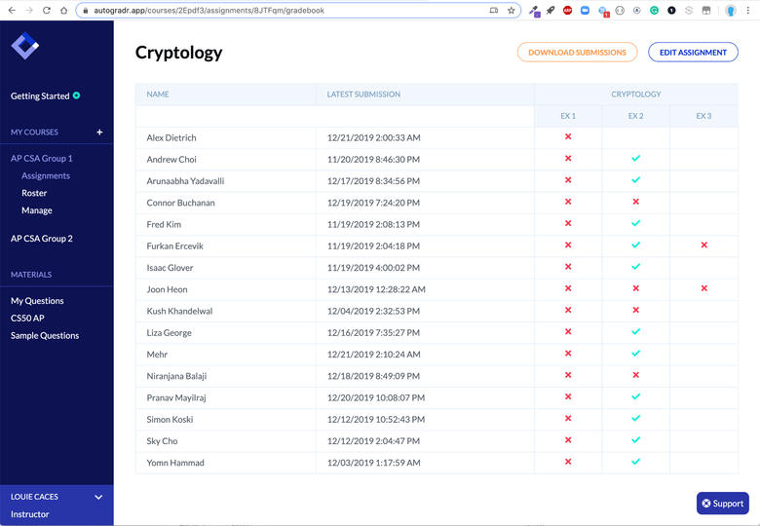Click the browser forward arrow
The image size is (760, 526).
pyautogui.click(x=29, y=10)
